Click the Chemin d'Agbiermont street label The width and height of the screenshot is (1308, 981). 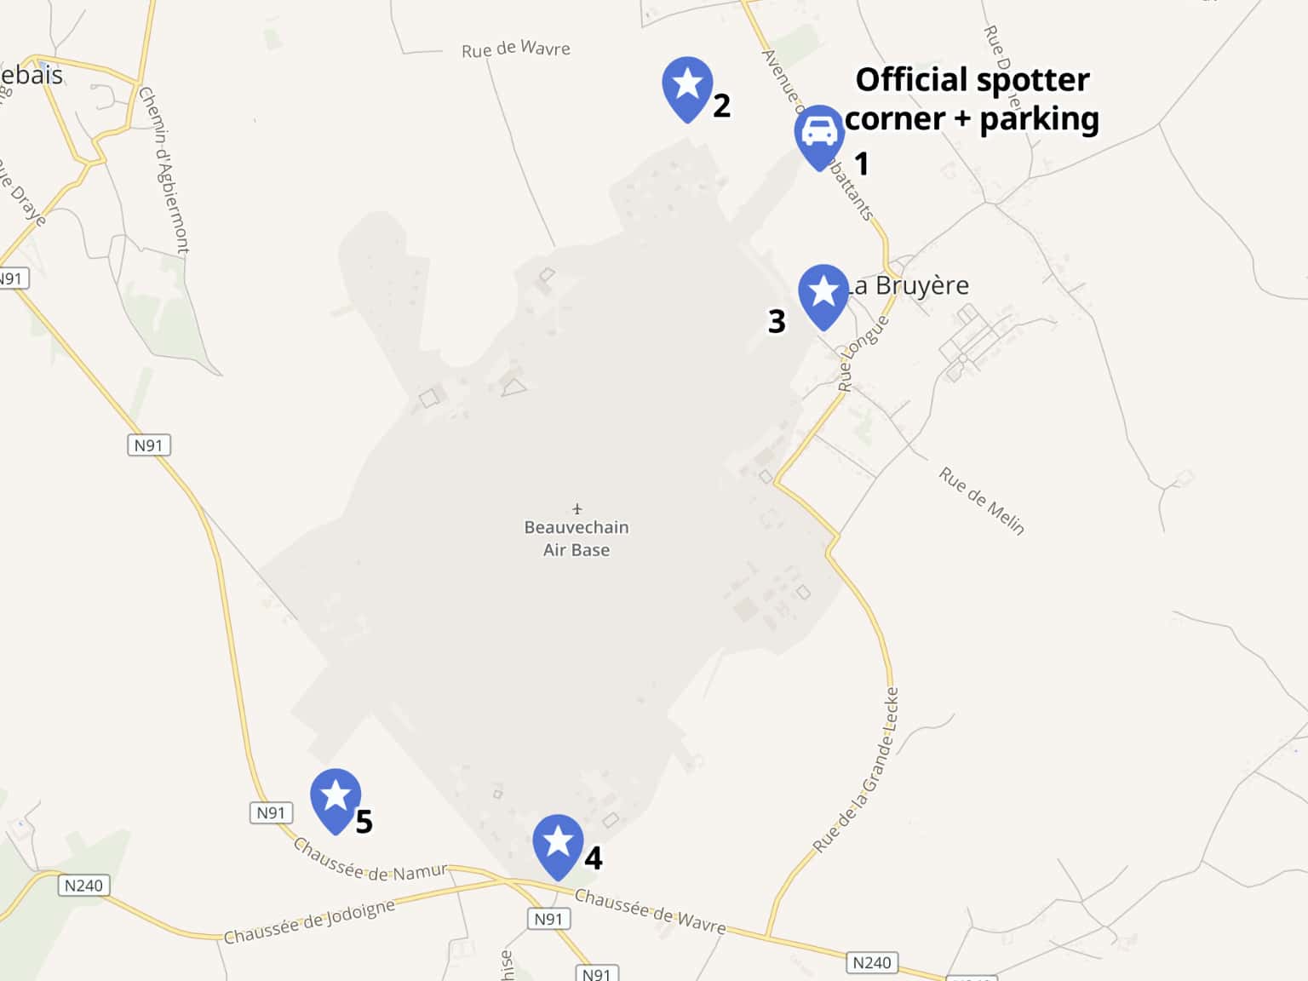[x=163, y=170]
